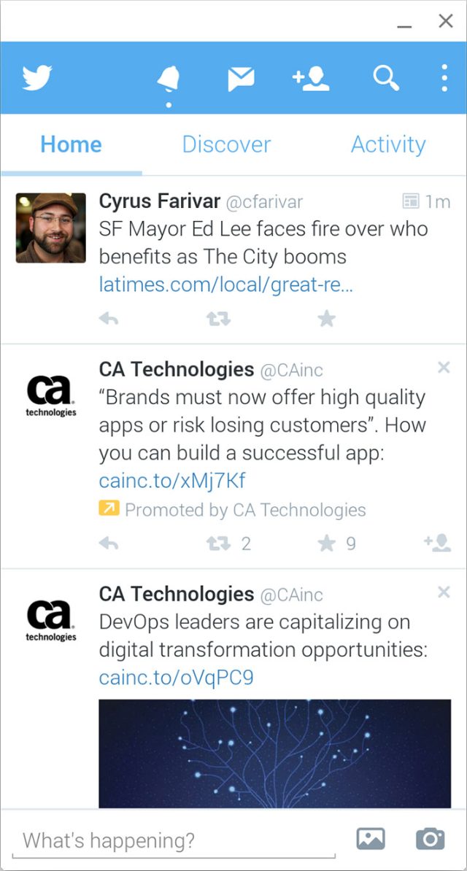467x871 pixels.
Task: Click the Twitter bird logo
Action: pos(36,78)
